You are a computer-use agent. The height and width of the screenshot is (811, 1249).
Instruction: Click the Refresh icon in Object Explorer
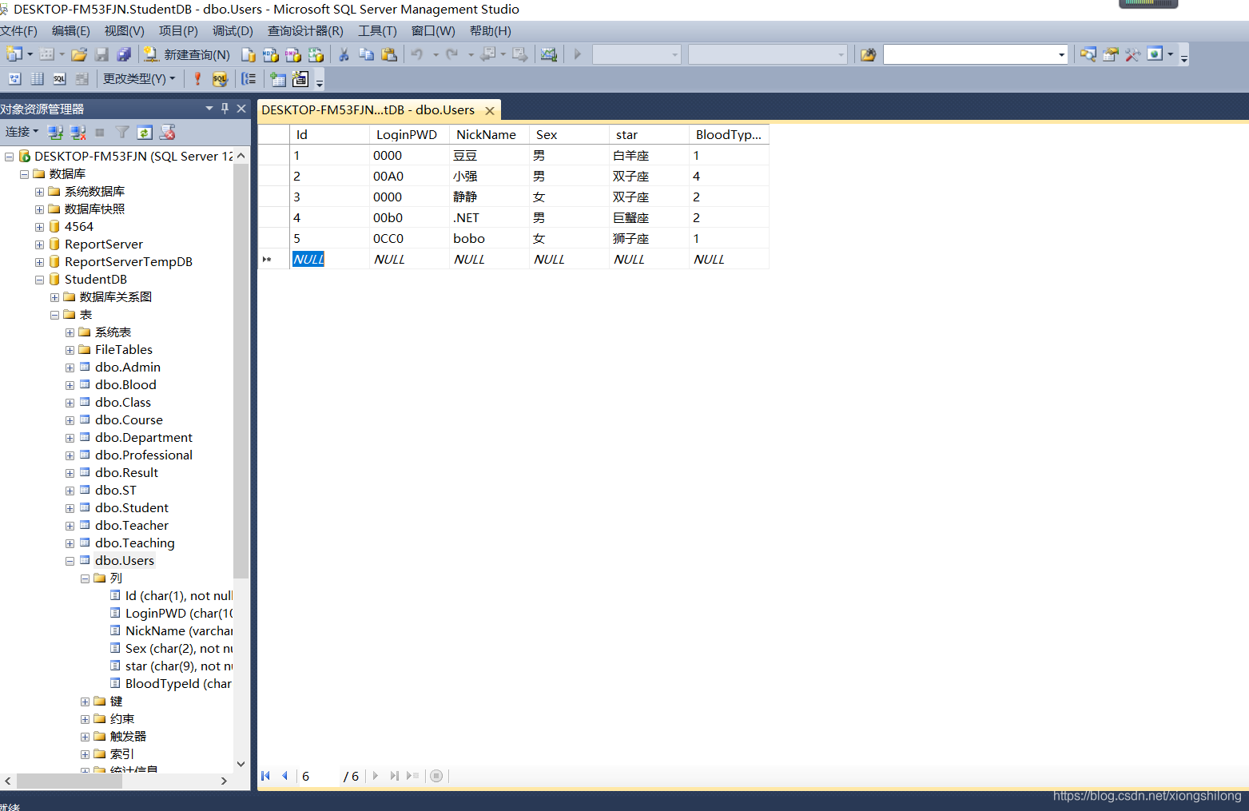tap(145, 132)
